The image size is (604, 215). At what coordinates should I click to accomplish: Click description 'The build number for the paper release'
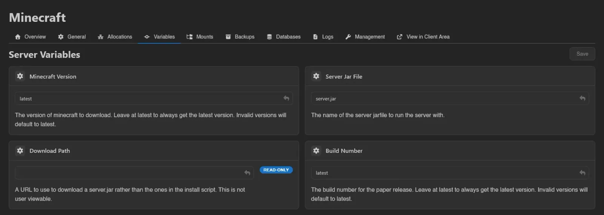click(449, 194)
